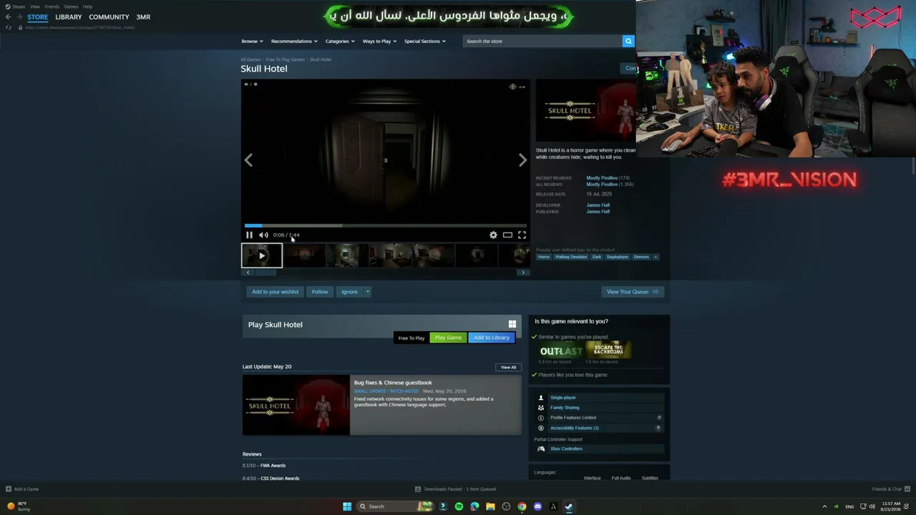Select the trailer thumbnail with play icon
Viewport: 916px width, 515px height.
point(262,255)
